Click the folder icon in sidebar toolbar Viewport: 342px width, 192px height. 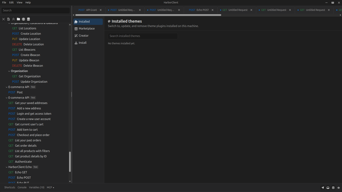[x=18, y=19]
